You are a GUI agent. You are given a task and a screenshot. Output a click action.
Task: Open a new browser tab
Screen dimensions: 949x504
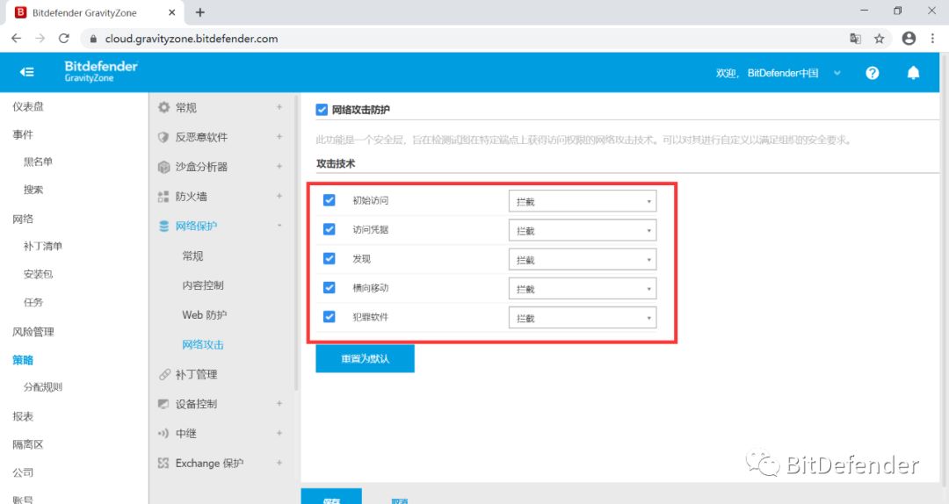pos(200,12)
